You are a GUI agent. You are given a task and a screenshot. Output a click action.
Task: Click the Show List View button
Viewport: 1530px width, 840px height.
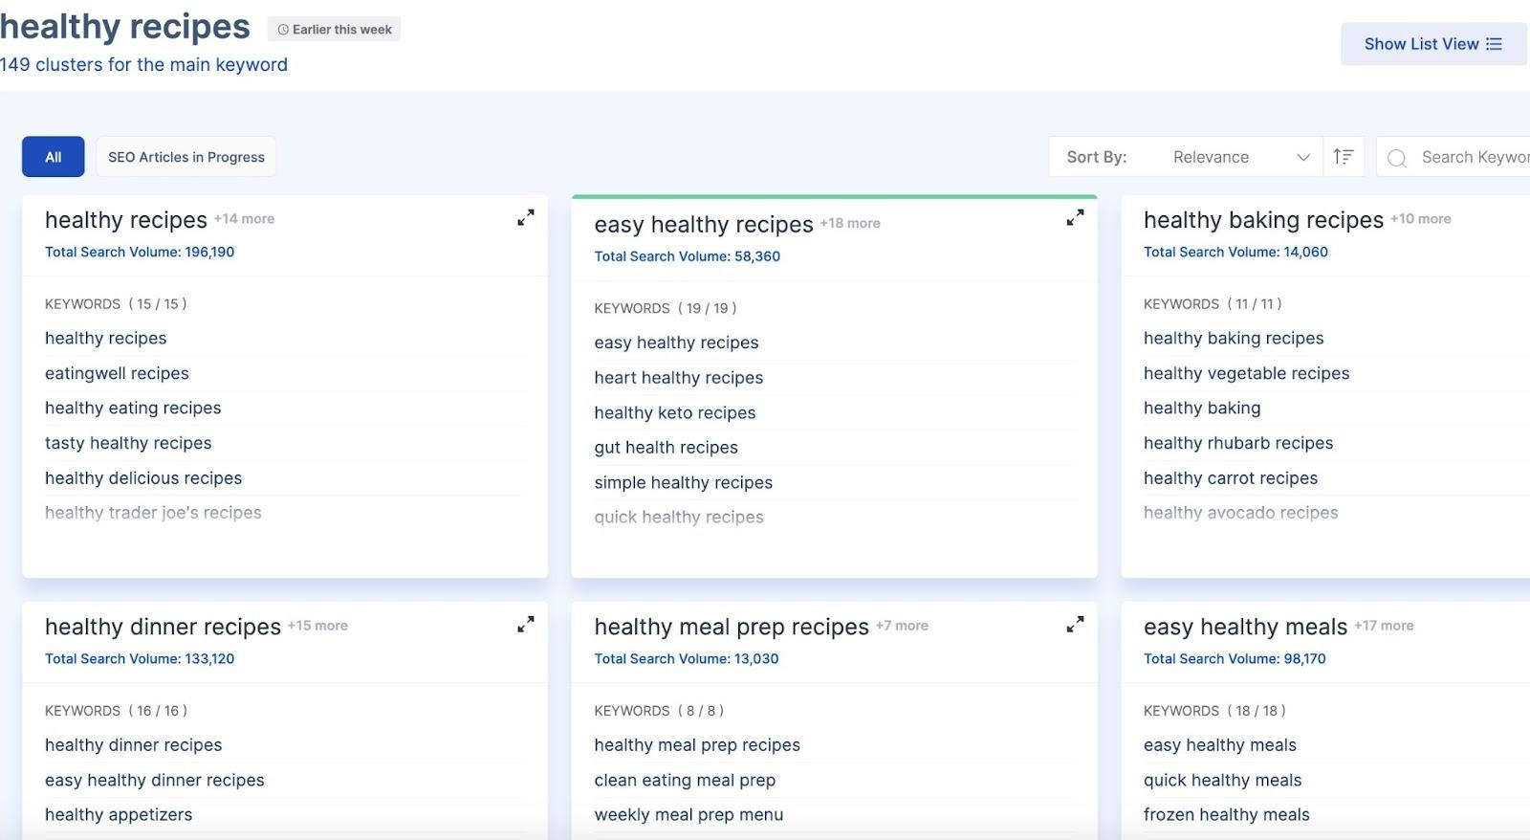click(1432, 44)
